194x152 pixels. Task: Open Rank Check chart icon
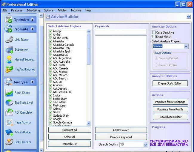click(9, 93)
